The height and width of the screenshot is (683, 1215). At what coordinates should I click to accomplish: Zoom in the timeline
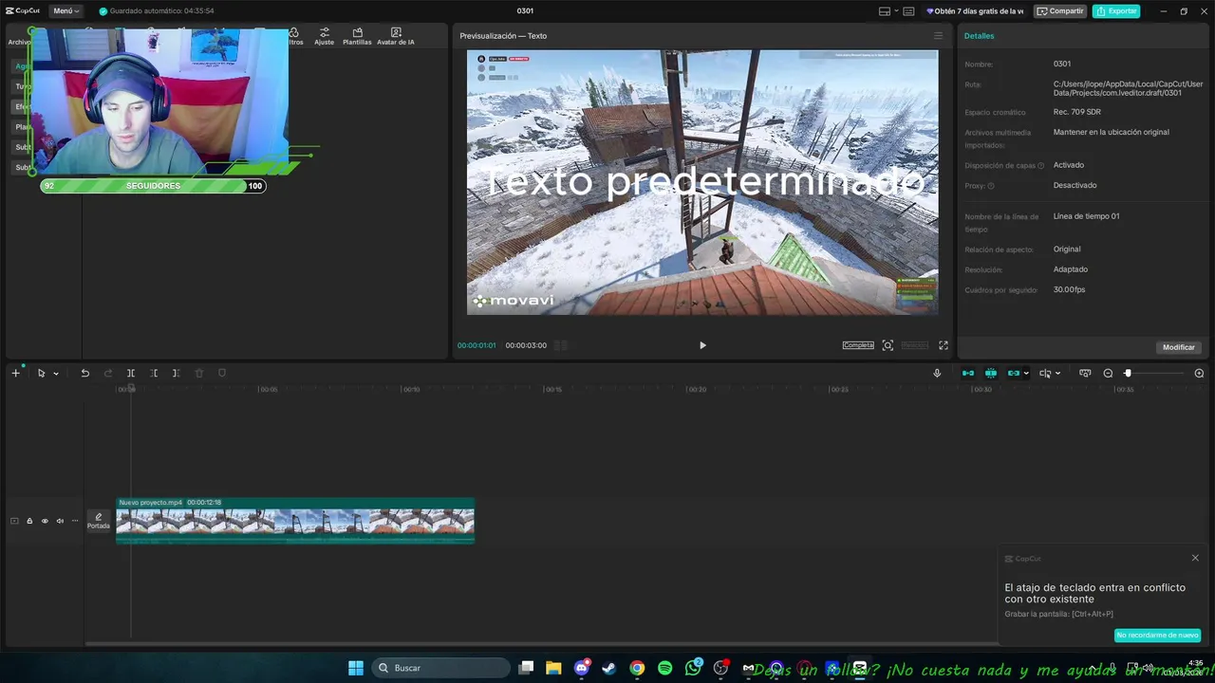click(x=1199, y=373)
